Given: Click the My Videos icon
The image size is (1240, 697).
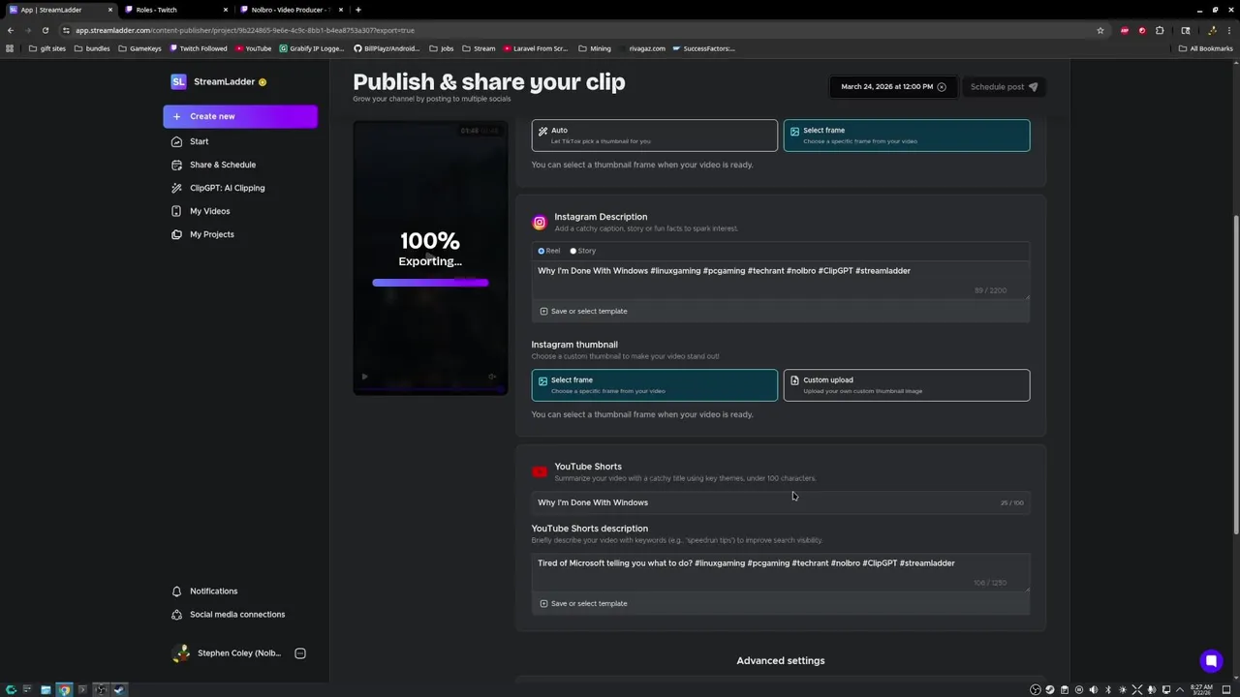Looking at the screenshot, I should tap(176, 211).
